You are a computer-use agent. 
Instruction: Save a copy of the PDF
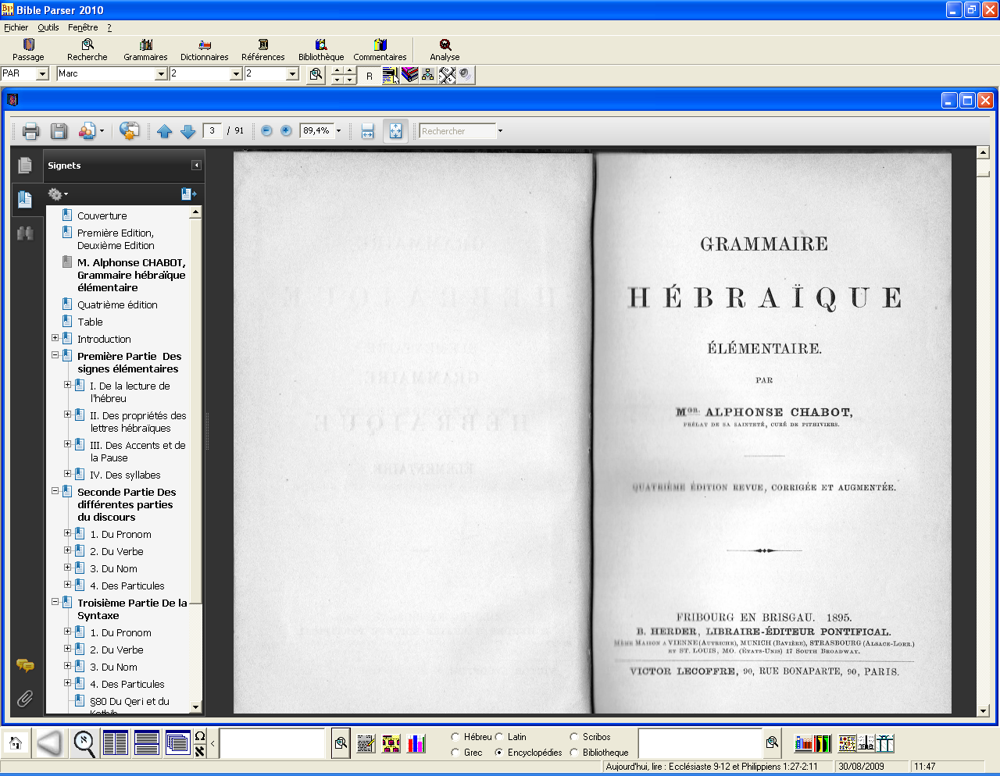(59, 131)
